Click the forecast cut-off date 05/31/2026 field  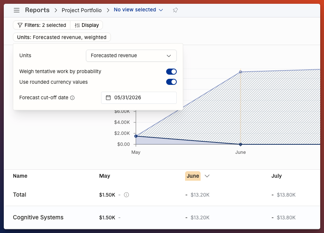click(x=139, y=98)
